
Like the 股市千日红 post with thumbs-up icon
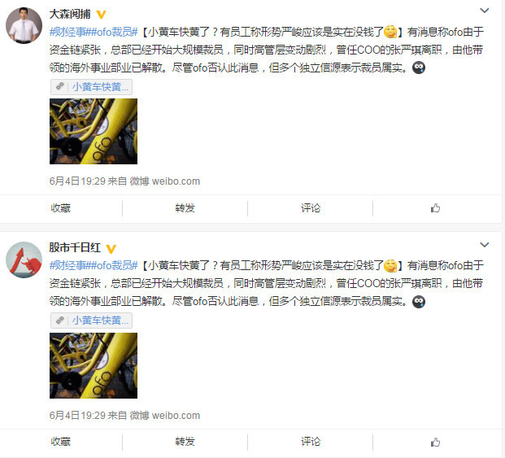pos(435,443)
